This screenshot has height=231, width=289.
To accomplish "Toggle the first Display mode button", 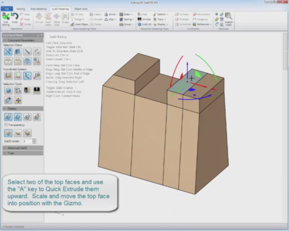I will coord(8,117).
